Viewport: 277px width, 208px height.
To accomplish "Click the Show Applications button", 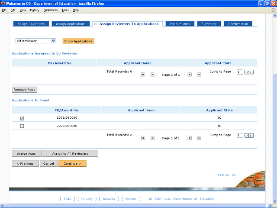I will pyautogui.click(x=78, y=41).
